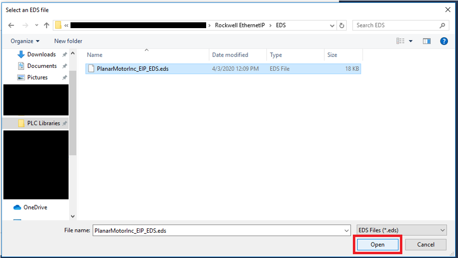Viewport: 458px width, 258px height.
Task: Open the recent locations chevron
Action: (36, 25)
